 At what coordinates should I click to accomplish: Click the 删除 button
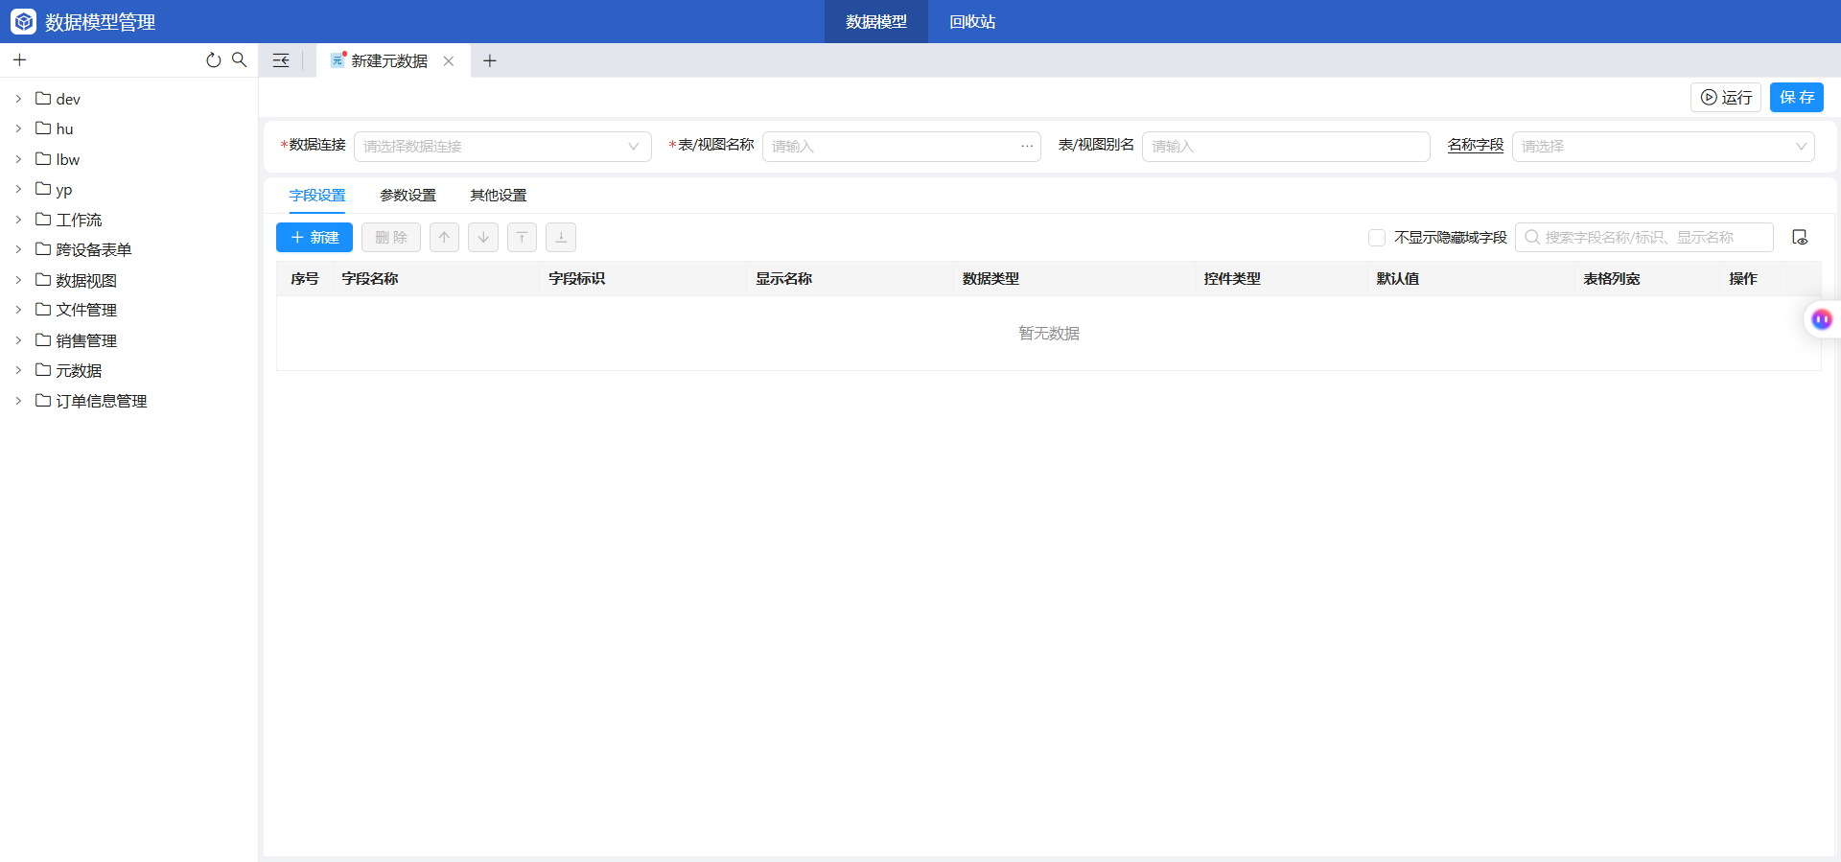[391, 237]
